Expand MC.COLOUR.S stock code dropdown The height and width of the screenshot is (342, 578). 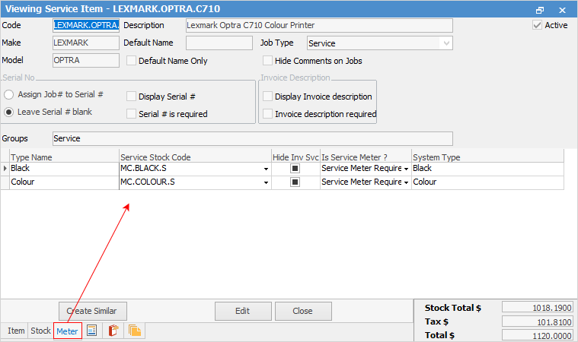coord(266,182)
